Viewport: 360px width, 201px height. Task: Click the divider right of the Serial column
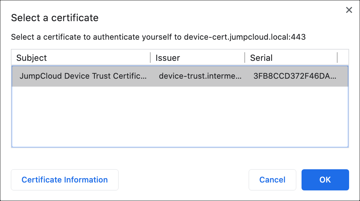coord(337,58)
